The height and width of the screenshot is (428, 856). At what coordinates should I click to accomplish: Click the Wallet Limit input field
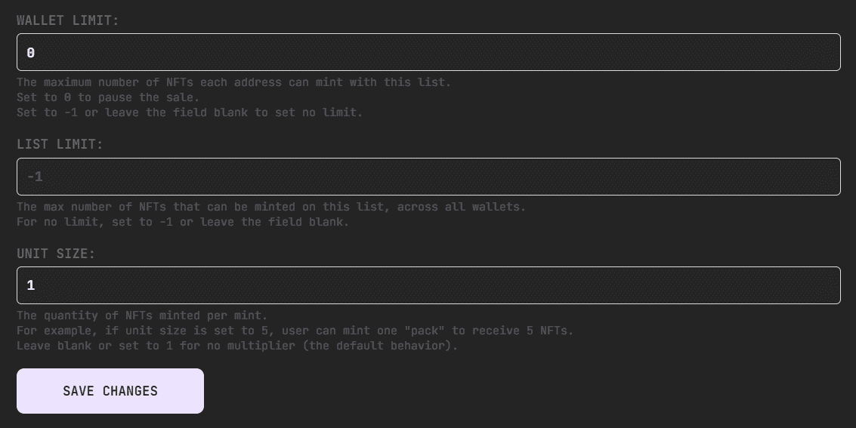pyautogui.click(x=428, y=52)
